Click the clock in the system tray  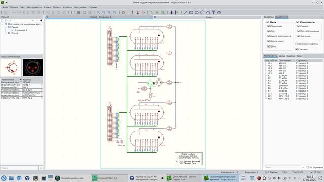[309, 178]
